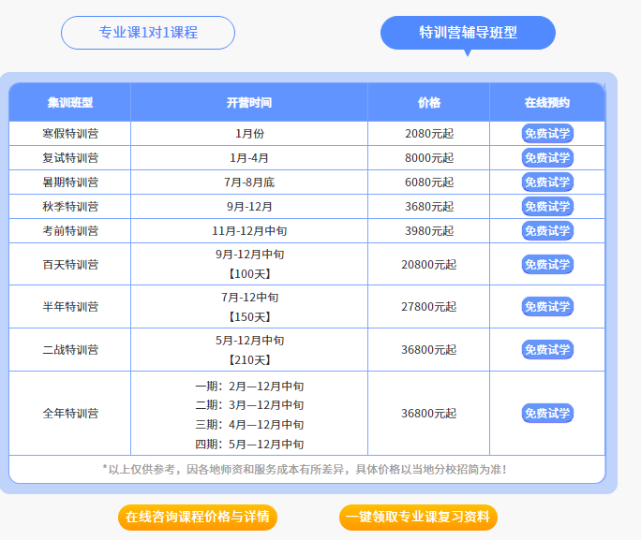This screenshot has height=540, width=641.
Task: Open 在线咨询课程价格与详情 button
Action: tap(198, 518)
